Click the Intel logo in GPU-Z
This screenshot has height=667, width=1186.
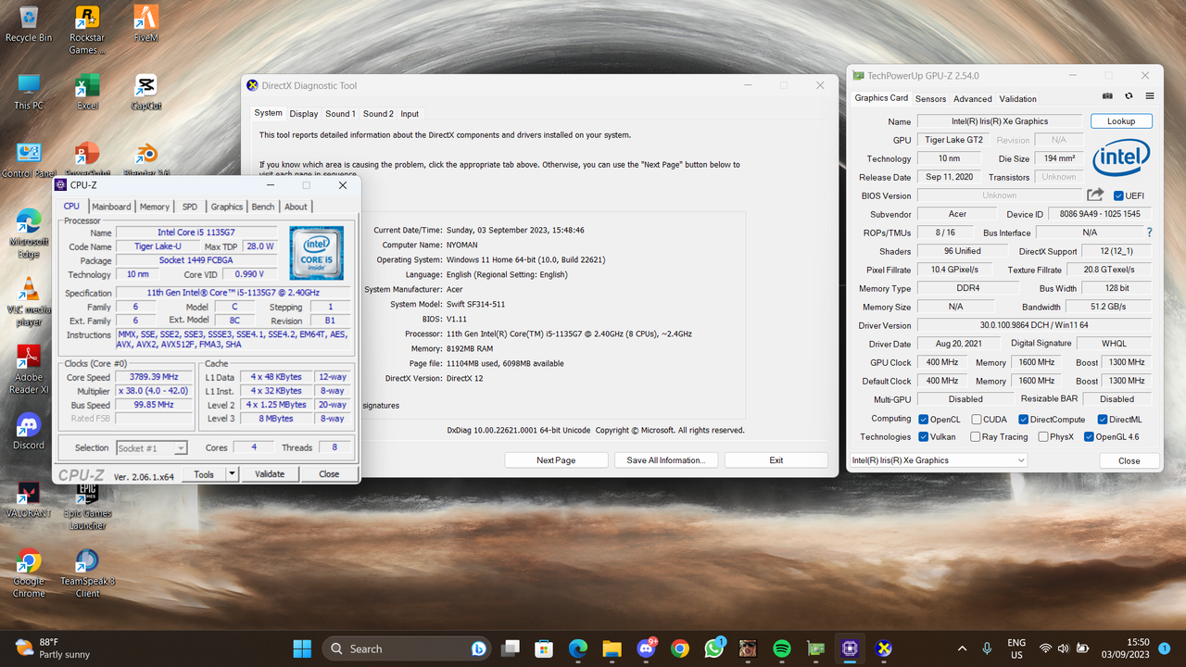(x=1121, y=158)
